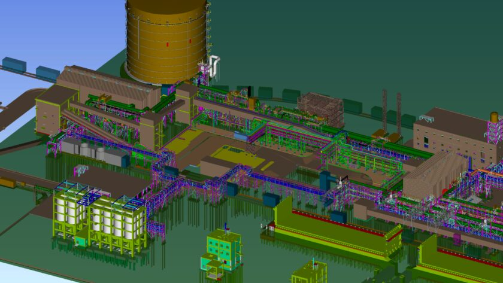Click the white curved vent pipe beside tank
503x283 pixels.
pos(214,64)
